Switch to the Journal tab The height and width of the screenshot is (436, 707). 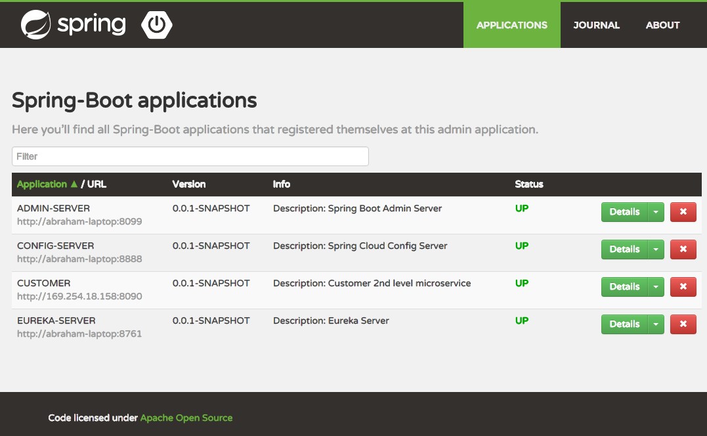[596, 25]
